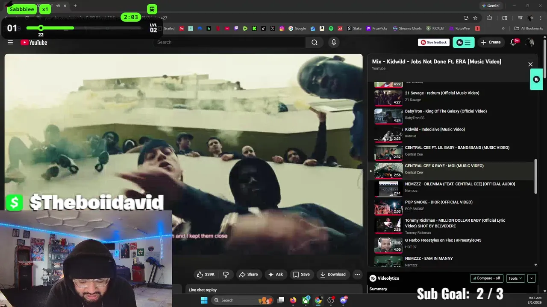Click the YouTube search input field
This screenshot has height=307, width=547.
tap(229, 42)
